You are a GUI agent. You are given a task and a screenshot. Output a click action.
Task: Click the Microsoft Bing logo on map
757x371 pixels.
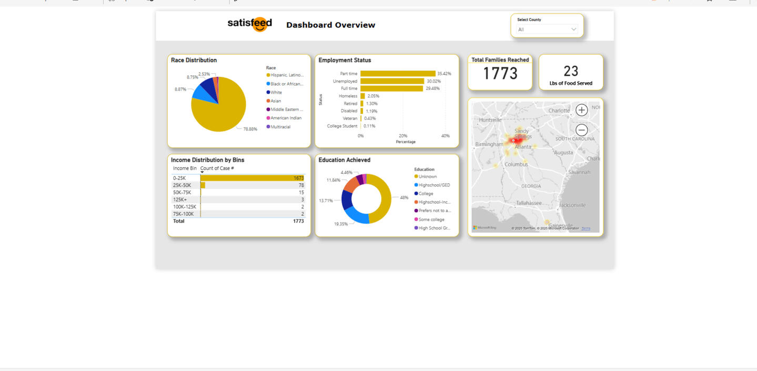point(485,228)
